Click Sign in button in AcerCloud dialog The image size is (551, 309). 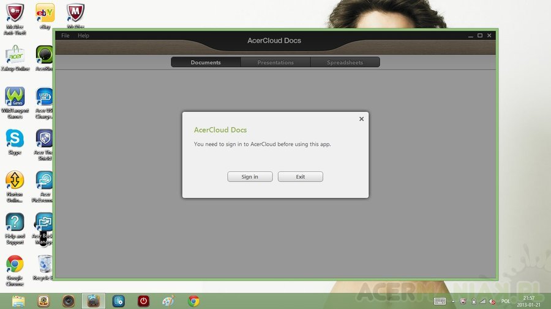coord(250,176)
